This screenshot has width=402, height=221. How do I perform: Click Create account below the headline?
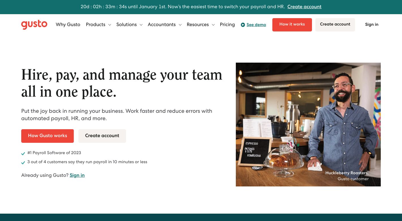[x=102, y=136]
